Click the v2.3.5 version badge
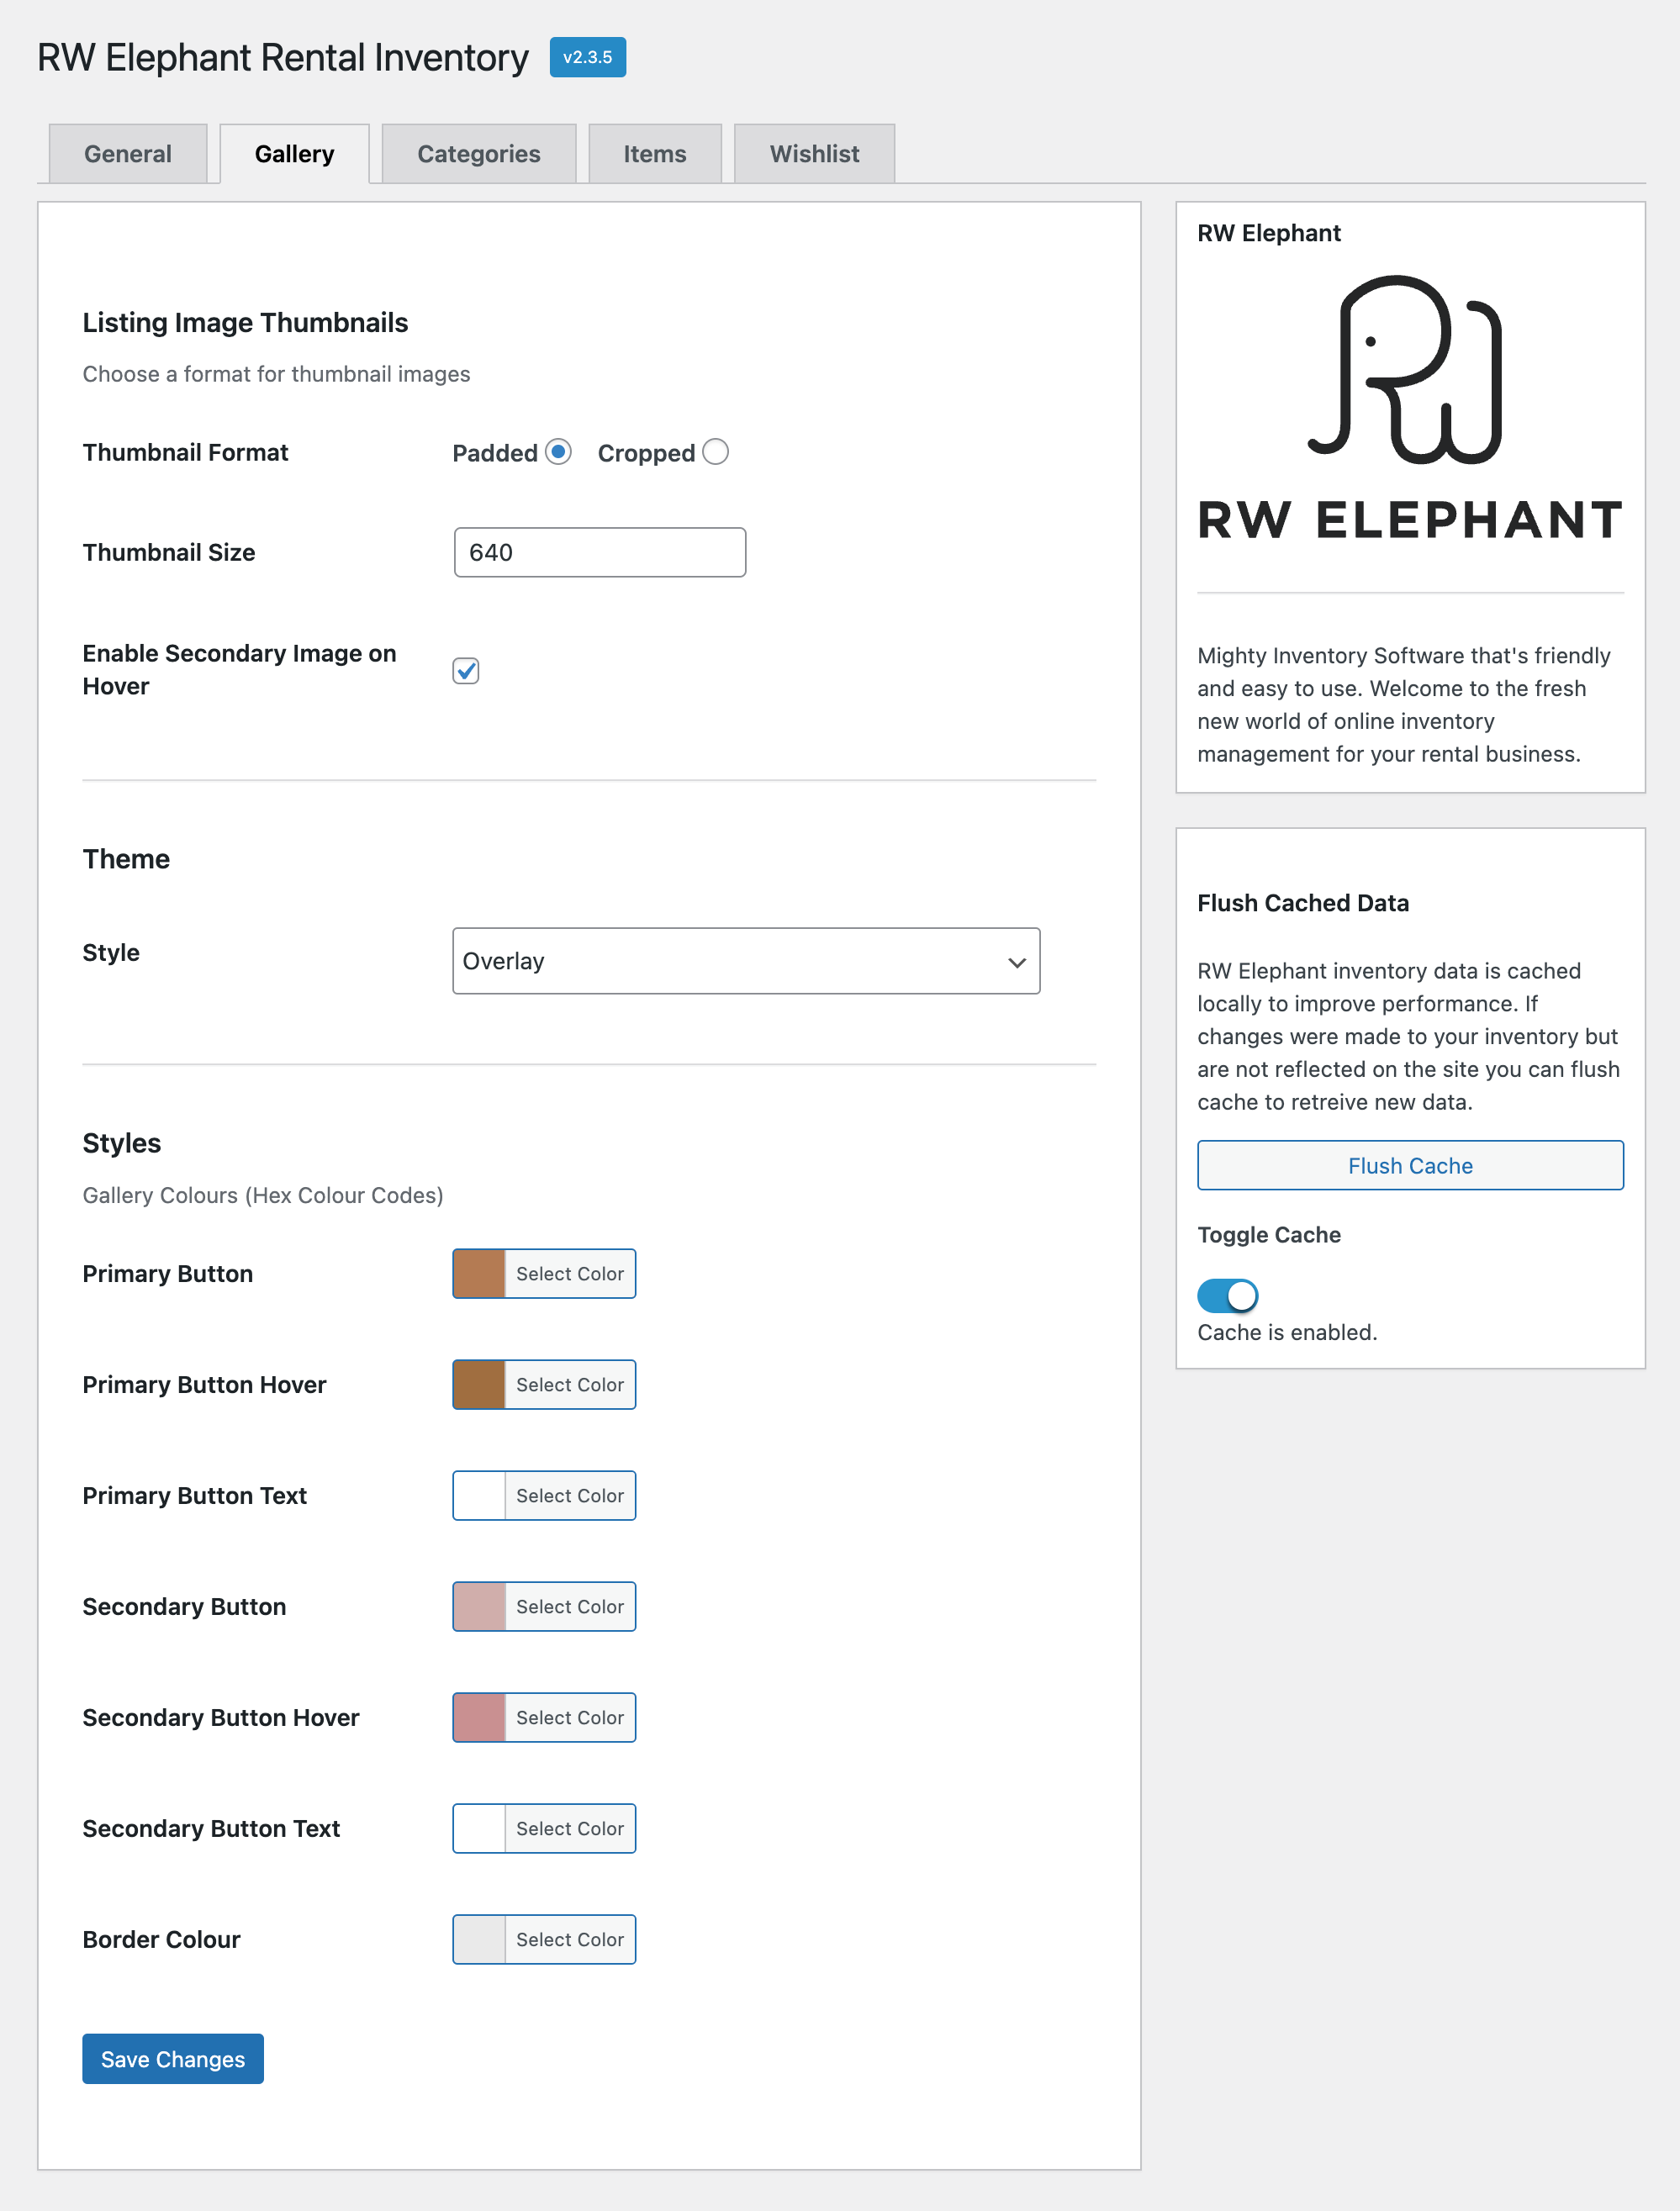The width and height of the screenshot is (1680, 2211). pos(588,57)
